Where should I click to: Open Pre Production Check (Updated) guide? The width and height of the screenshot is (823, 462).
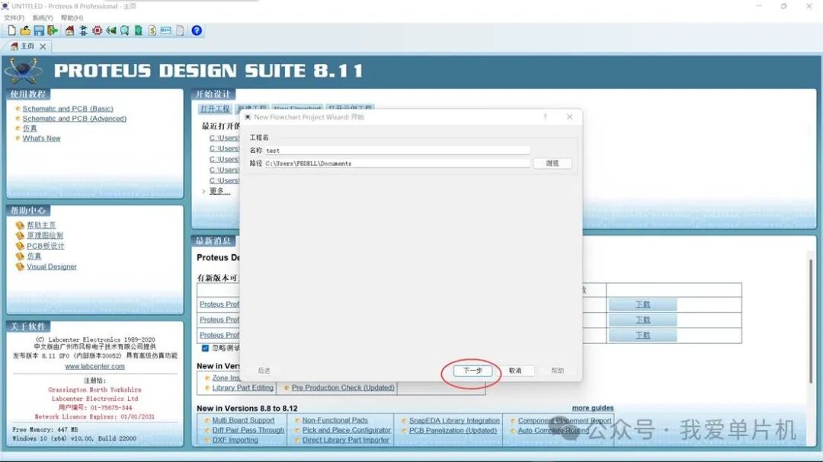[343, 388]
